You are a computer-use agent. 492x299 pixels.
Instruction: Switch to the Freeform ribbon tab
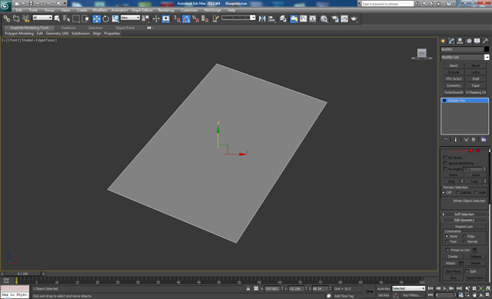pos(68,28)
